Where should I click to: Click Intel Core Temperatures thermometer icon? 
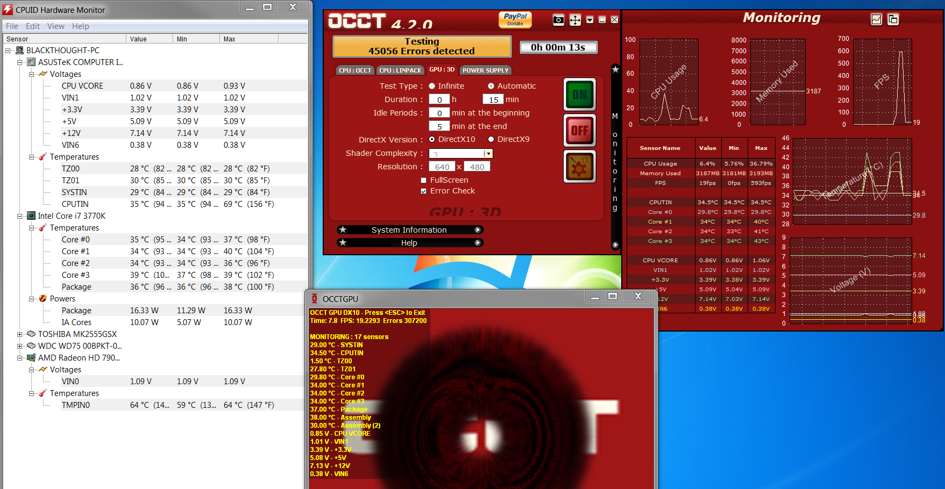[x=43, y=228]
